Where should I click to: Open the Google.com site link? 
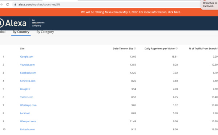point(27,57)
